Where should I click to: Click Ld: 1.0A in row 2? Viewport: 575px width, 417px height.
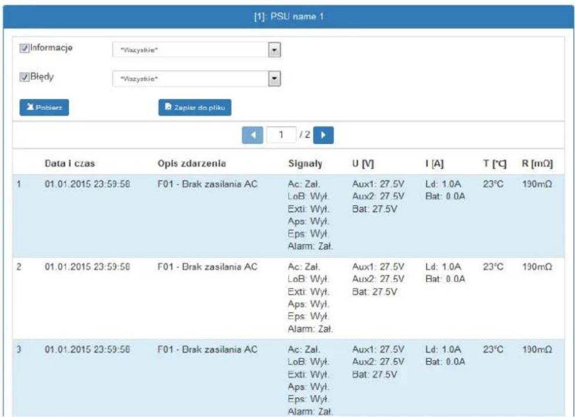click(443, 267)
